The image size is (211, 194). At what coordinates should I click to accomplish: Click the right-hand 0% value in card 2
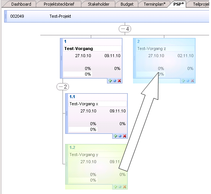click(x=190, y=68)
